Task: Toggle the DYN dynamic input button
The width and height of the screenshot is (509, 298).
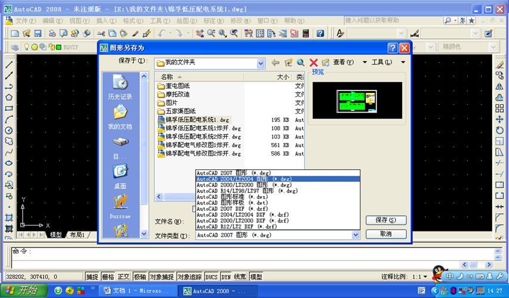Action: pos(226,277)
